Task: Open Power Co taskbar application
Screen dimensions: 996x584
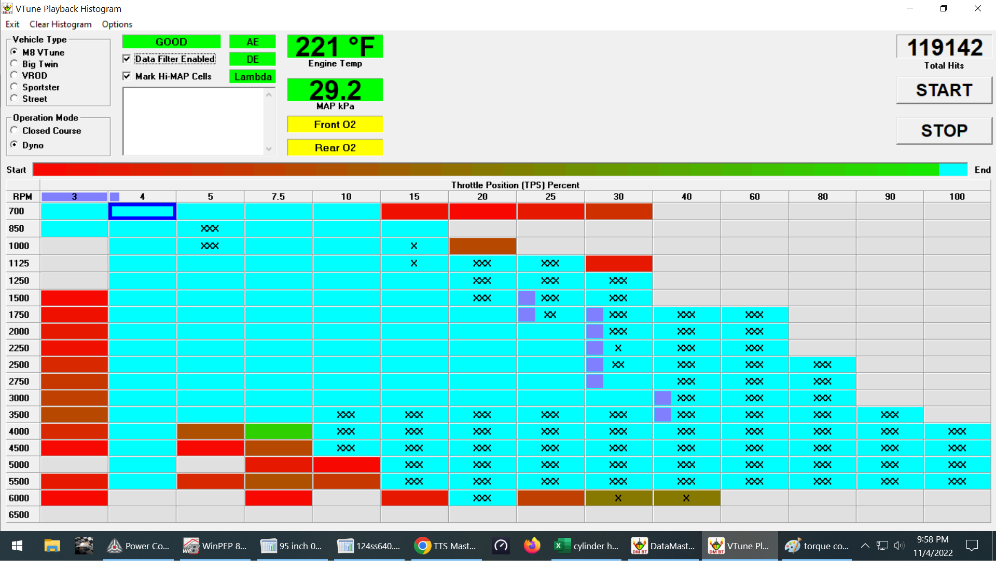Action: (x=139, y=546)
